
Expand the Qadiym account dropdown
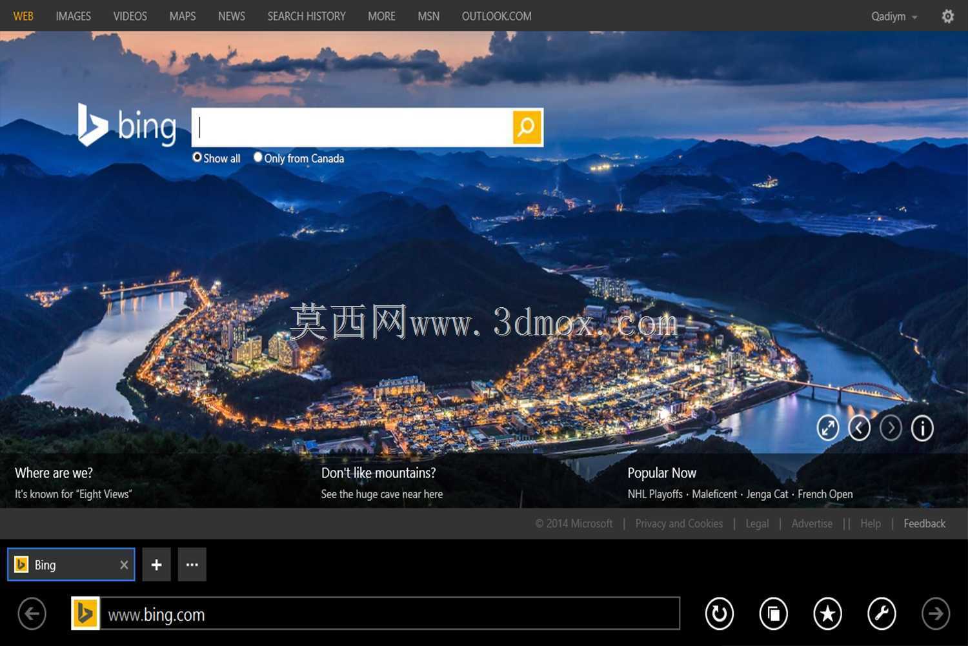(x=894, y=17)
